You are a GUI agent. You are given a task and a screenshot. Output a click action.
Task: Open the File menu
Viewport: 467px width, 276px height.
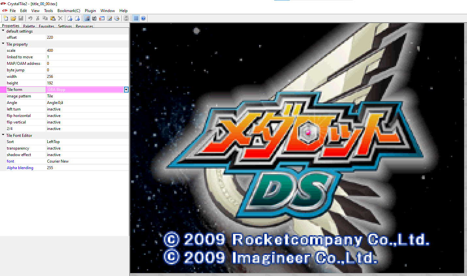(13, 11)
